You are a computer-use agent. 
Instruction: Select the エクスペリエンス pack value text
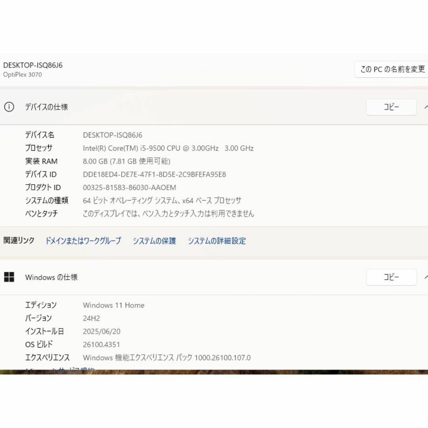point(167,357)
